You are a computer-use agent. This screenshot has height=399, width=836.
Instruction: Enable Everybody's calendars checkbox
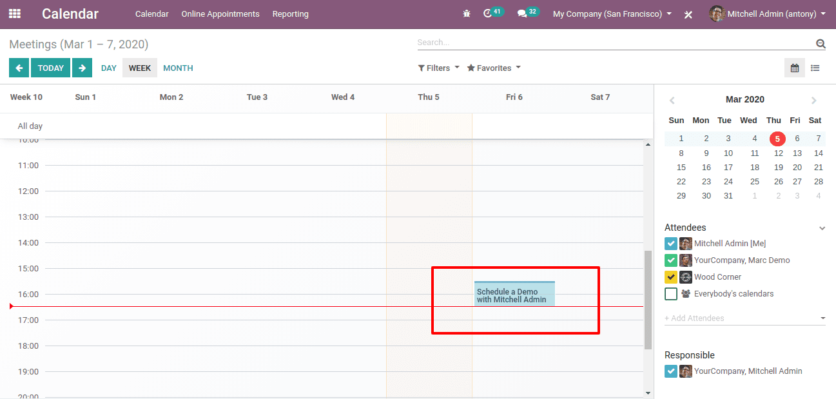[671, 294]
